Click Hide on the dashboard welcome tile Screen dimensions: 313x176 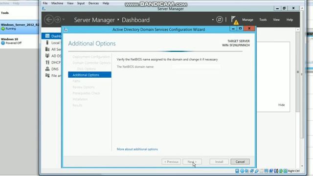click(x=282, y=105)
